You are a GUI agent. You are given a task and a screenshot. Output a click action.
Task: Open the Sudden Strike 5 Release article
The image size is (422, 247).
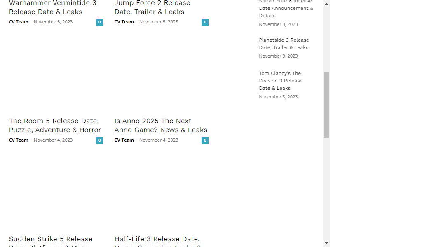pyautogui.click(x=51, y=241)
